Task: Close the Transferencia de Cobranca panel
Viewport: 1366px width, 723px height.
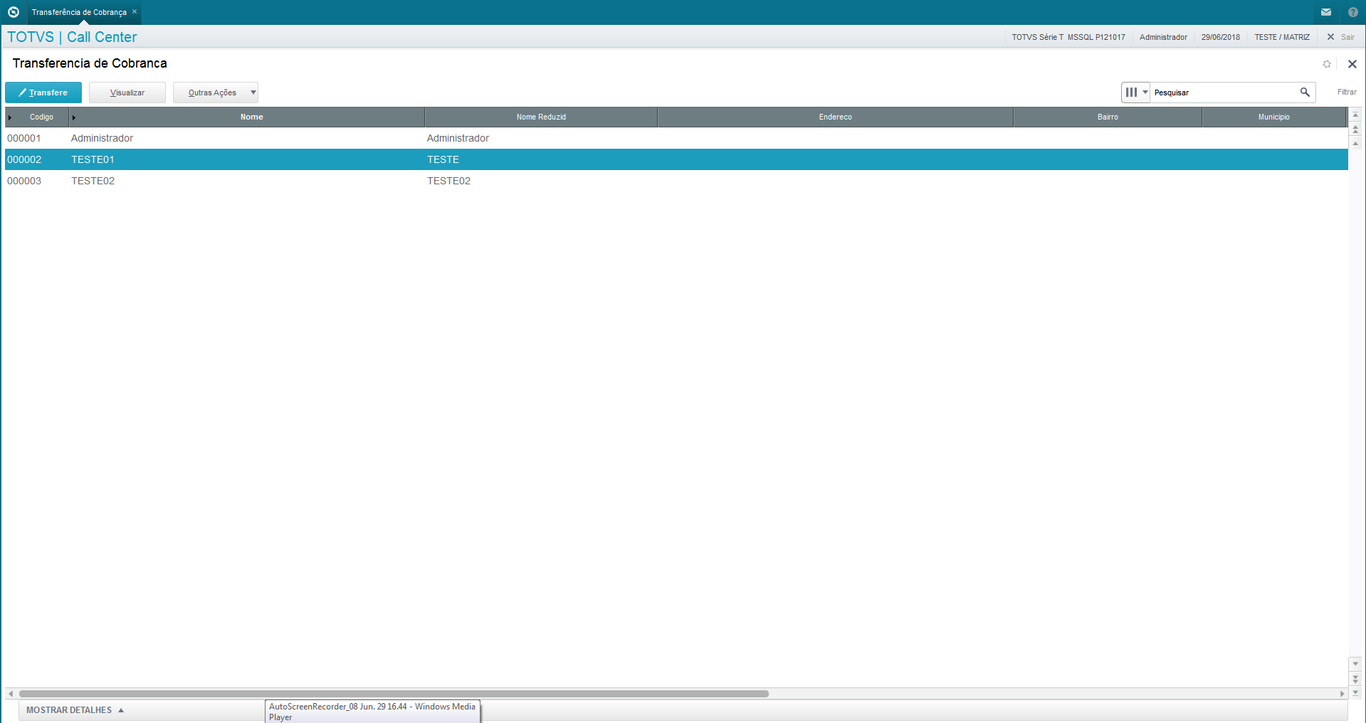Action: [1352, 64]
